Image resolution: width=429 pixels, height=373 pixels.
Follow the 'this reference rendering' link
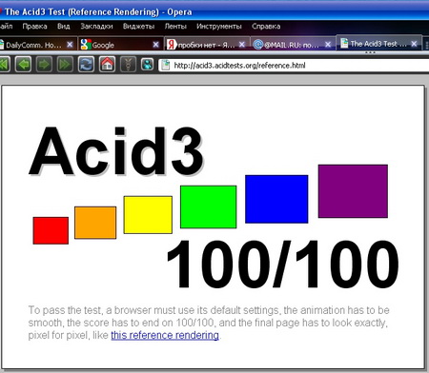165,335
